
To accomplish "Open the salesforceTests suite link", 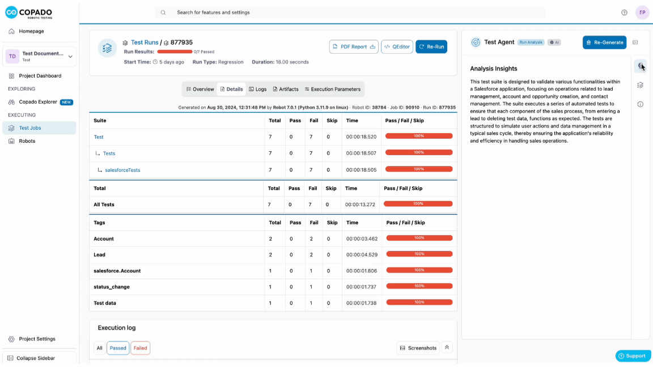I will (122, 170).
